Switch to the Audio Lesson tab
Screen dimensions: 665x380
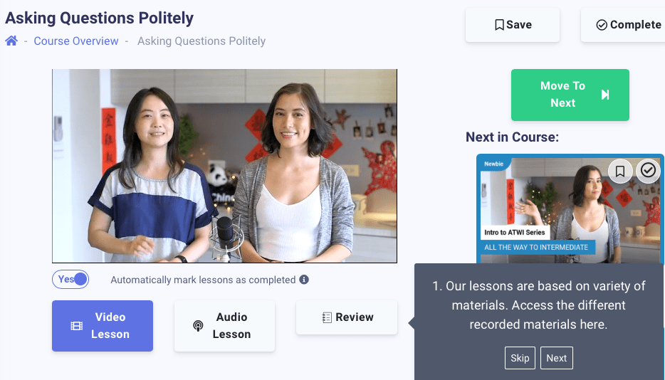pyautogui.click(x=224, y=326)
